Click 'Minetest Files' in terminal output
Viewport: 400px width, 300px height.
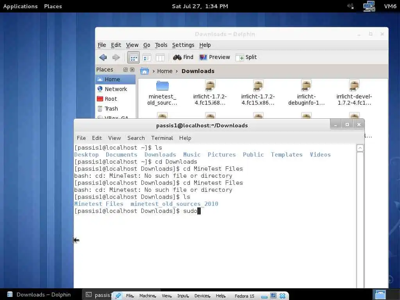click(x=99, y=204)
